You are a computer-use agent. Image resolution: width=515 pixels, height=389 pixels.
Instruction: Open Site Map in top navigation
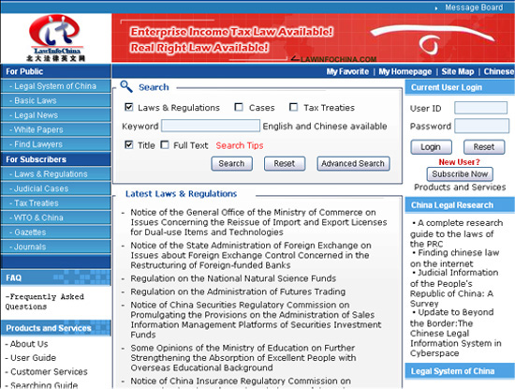(x=458, y=71)
